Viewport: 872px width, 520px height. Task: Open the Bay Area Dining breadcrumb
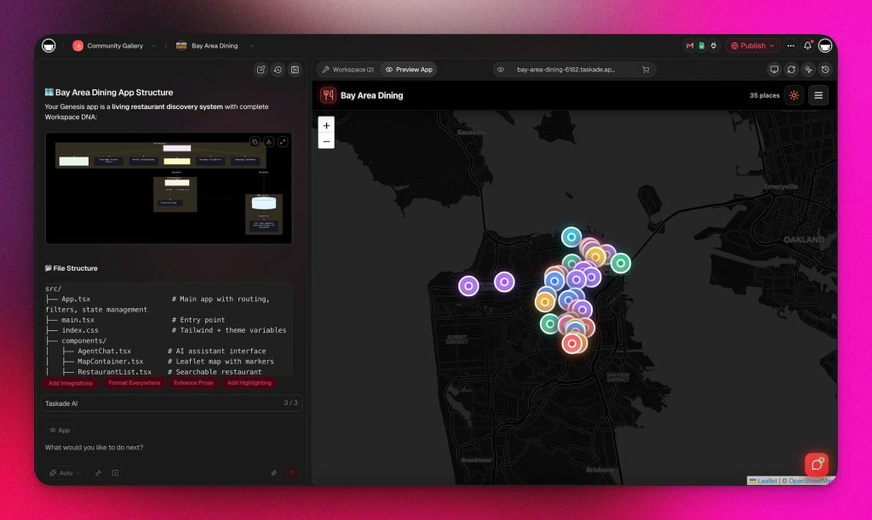[x=207, y=46]
